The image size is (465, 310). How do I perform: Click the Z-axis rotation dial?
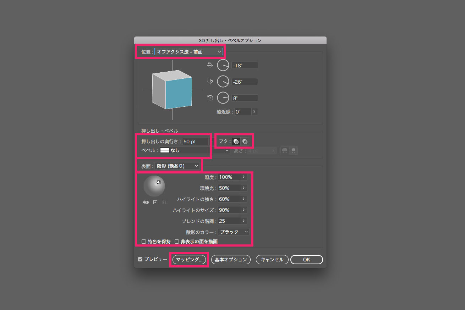coord(223,98)
